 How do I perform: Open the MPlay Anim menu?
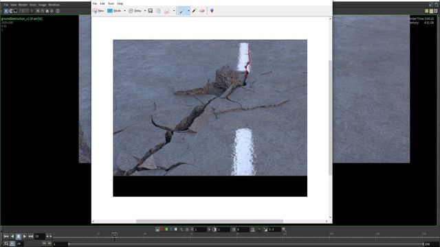pos(33,5)
